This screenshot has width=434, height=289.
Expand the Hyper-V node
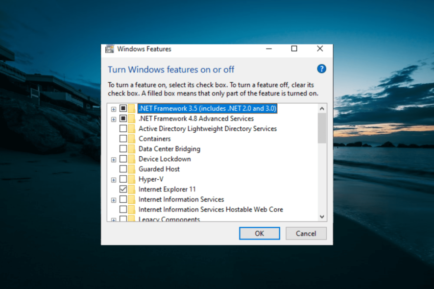coord(114,180)
